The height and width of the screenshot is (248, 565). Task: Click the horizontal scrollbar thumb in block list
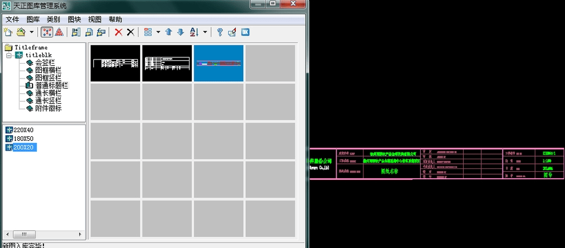(x=24, y=234)
